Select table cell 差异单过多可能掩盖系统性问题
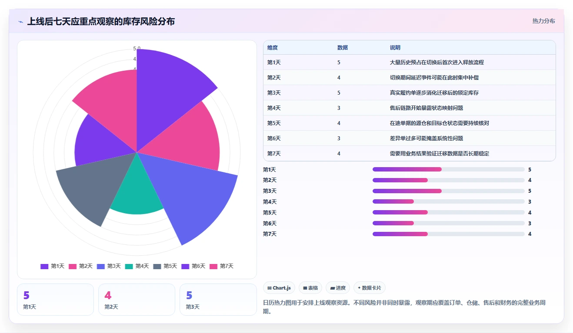573x333 pixels. tap(426, 138)
